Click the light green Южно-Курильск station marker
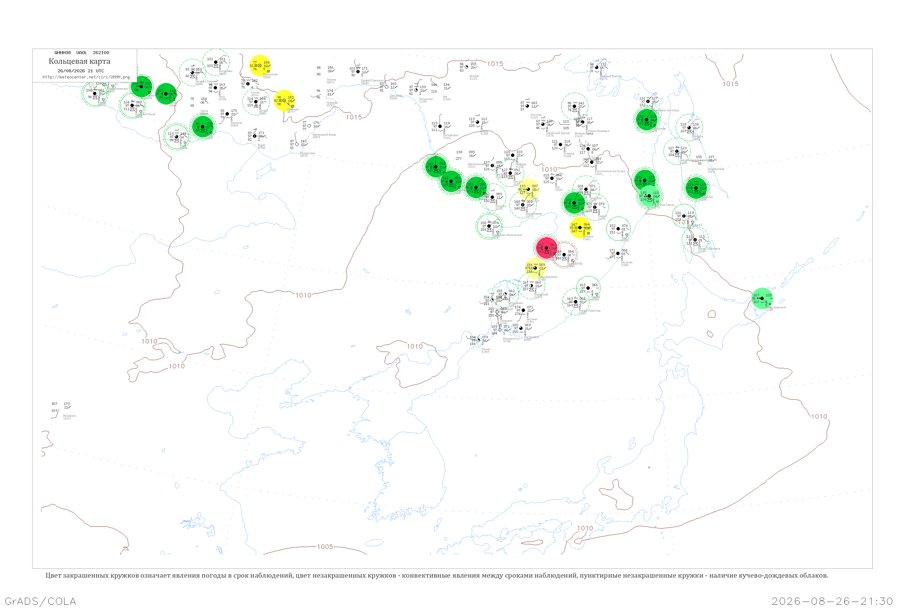 [762, 298]
